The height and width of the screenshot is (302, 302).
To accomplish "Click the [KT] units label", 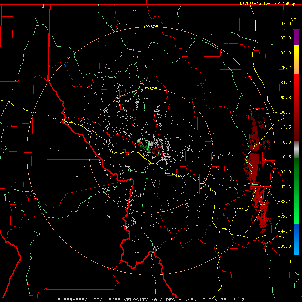I will [287, 23].
